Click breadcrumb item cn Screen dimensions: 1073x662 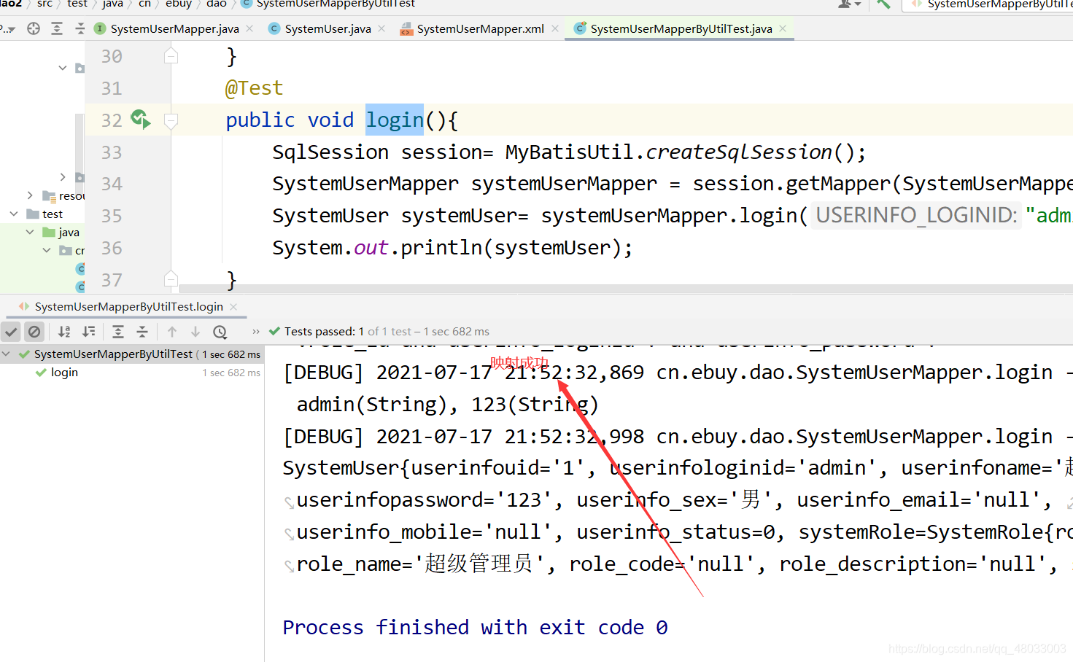pyautogui.click(x=145, y=4)
